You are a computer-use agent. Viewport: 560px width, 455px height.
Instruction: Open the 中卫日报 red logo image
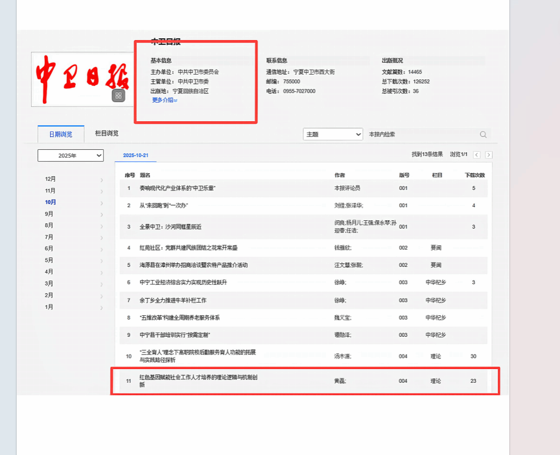tap(82, 79)
